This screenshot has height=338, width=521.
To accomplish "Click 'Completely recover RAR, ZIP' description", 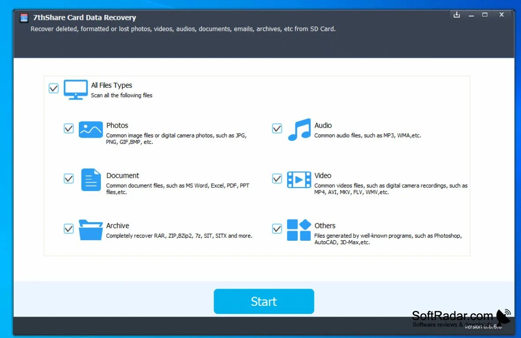I will point(179,236).
